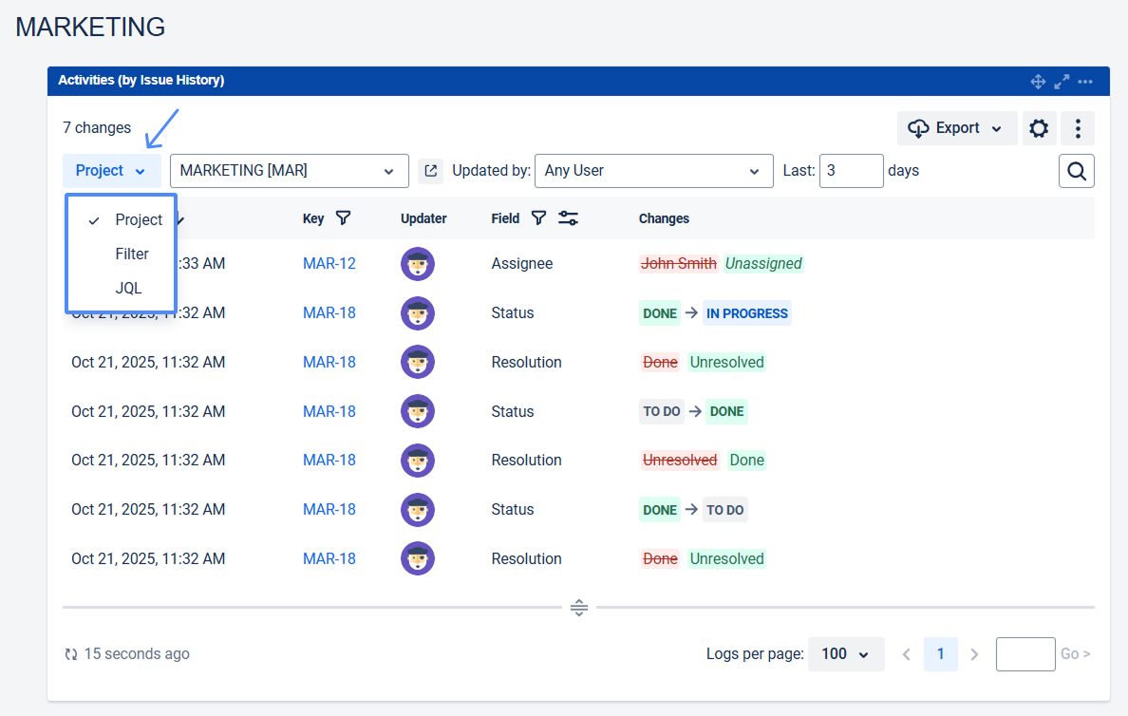Open the gadget header three-dot menu

(x=1085, y=82)
